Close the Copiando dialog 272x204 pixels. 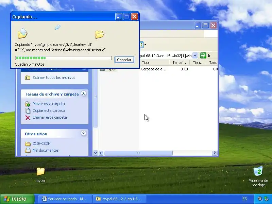tap(134, 17)
